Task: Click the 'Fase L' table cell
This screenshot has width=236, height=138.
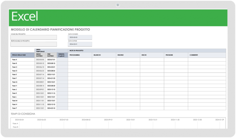Action: (23, 97)
